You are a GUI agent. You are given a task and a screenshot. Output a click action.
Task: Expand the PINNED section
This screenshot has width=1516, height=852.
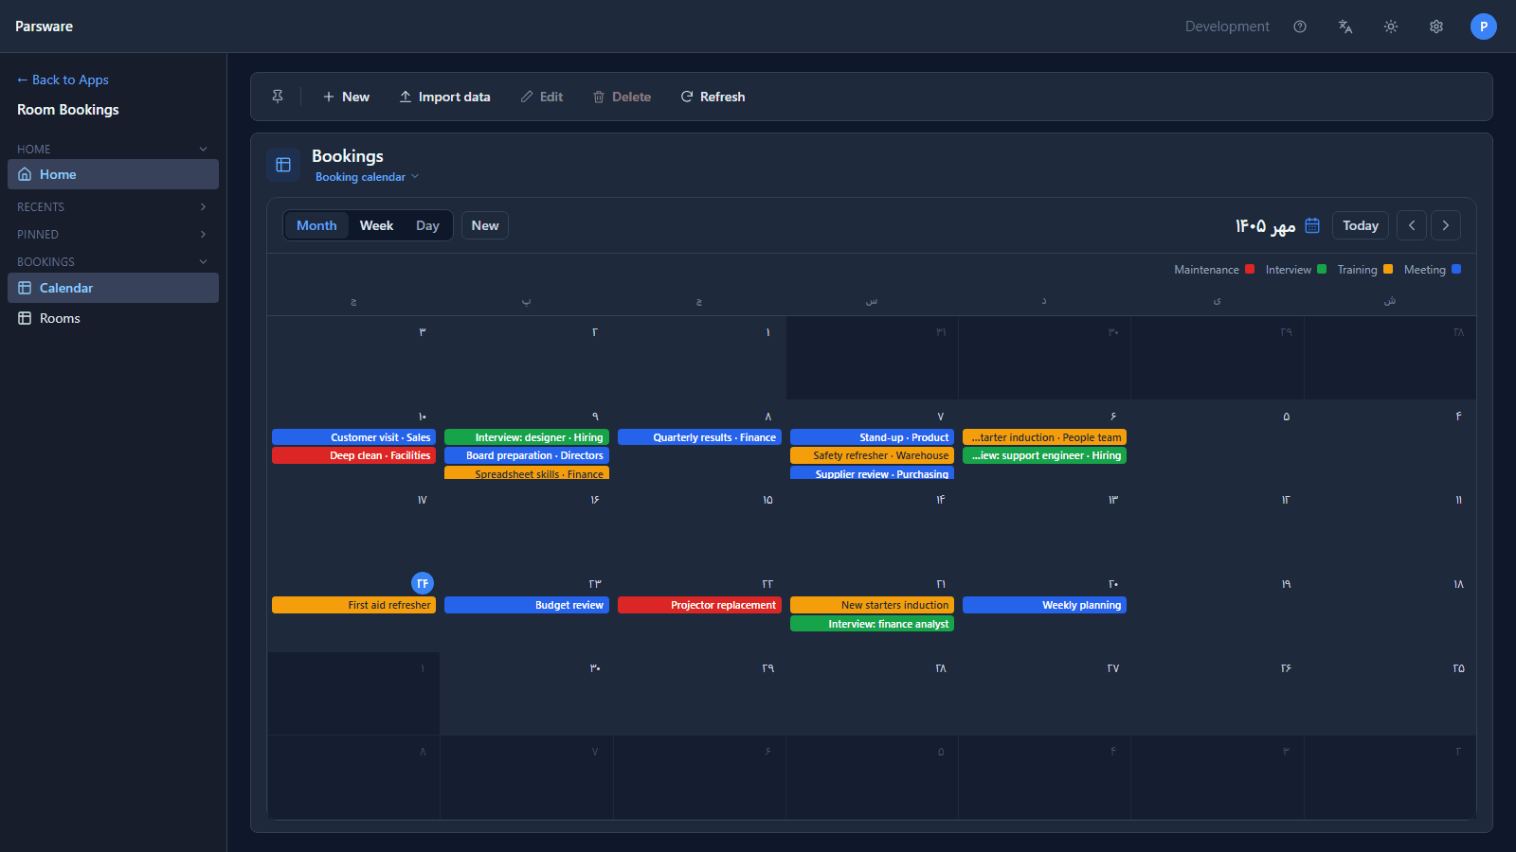[113, 234]
